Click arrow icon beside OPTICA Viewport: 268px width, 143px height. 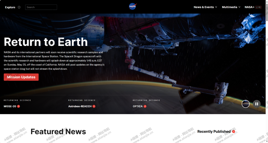click(145, 106)
